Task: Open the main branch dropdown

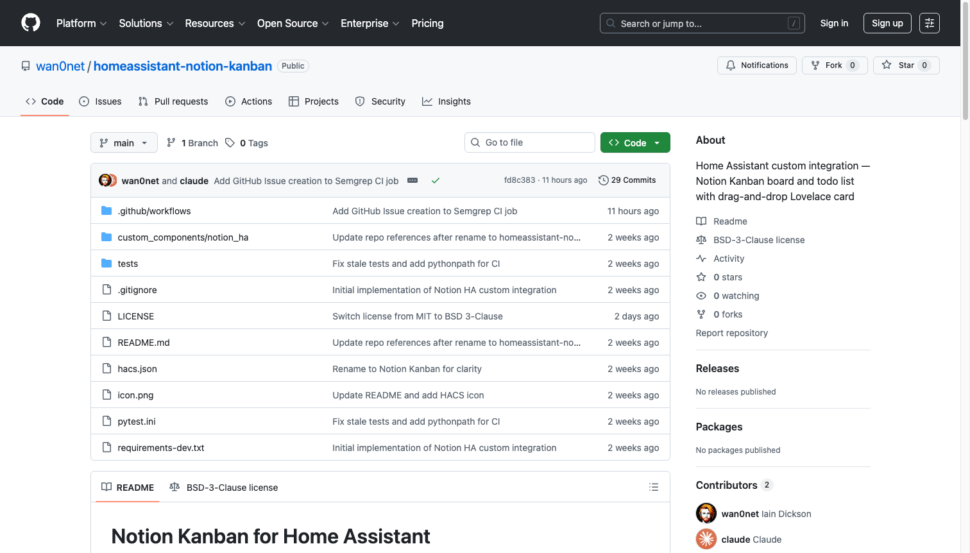Action: (x=123, y=142)
